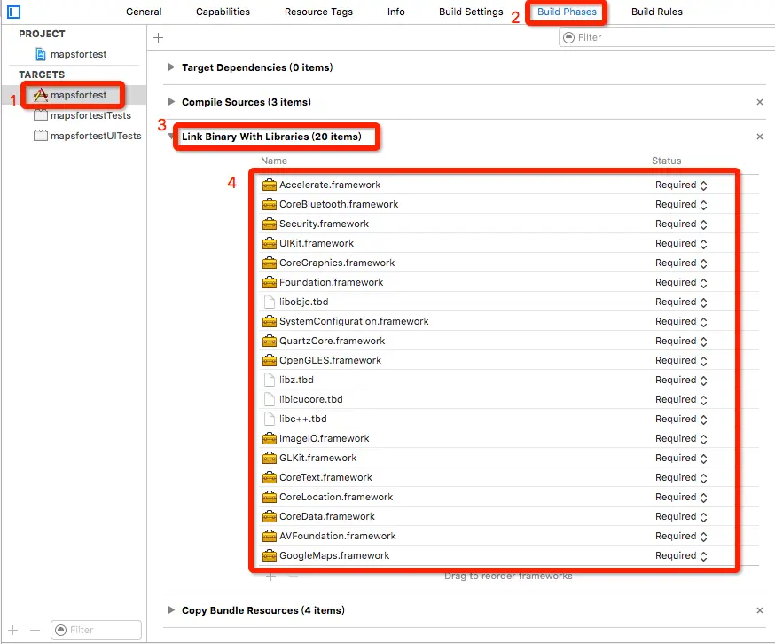Viewport: 775px width, 644px height.
Task: Switch to the Capabilities tab
Action: 223,12
